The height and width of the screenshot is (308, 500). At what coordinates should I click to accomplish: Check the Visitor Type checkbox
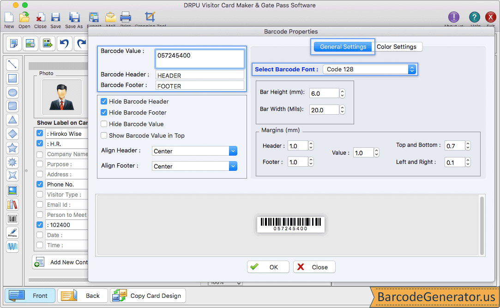[x=40, y=194]
